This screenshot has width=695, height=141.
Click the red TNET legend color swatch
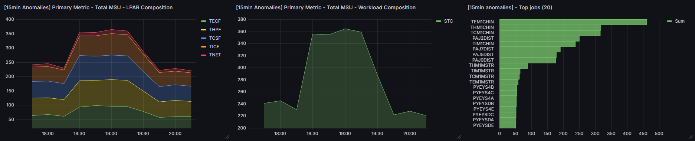click(x=204, y=55)
